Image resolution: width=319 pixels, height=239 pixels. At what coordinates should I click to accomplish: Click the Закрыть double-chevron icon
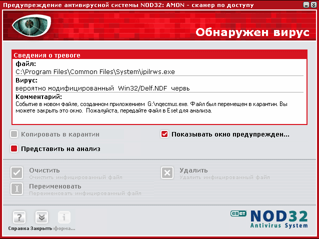(41, 217)
